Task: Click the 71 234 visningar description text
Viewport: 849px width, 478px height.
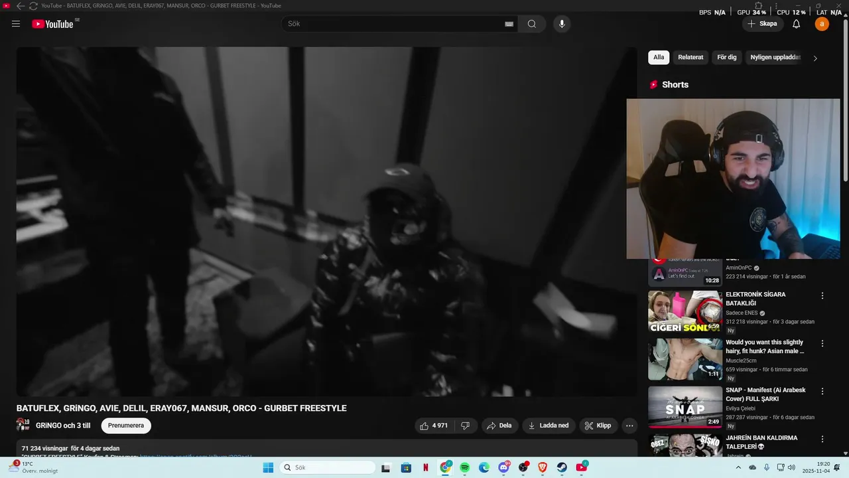Action: point(70,448)
